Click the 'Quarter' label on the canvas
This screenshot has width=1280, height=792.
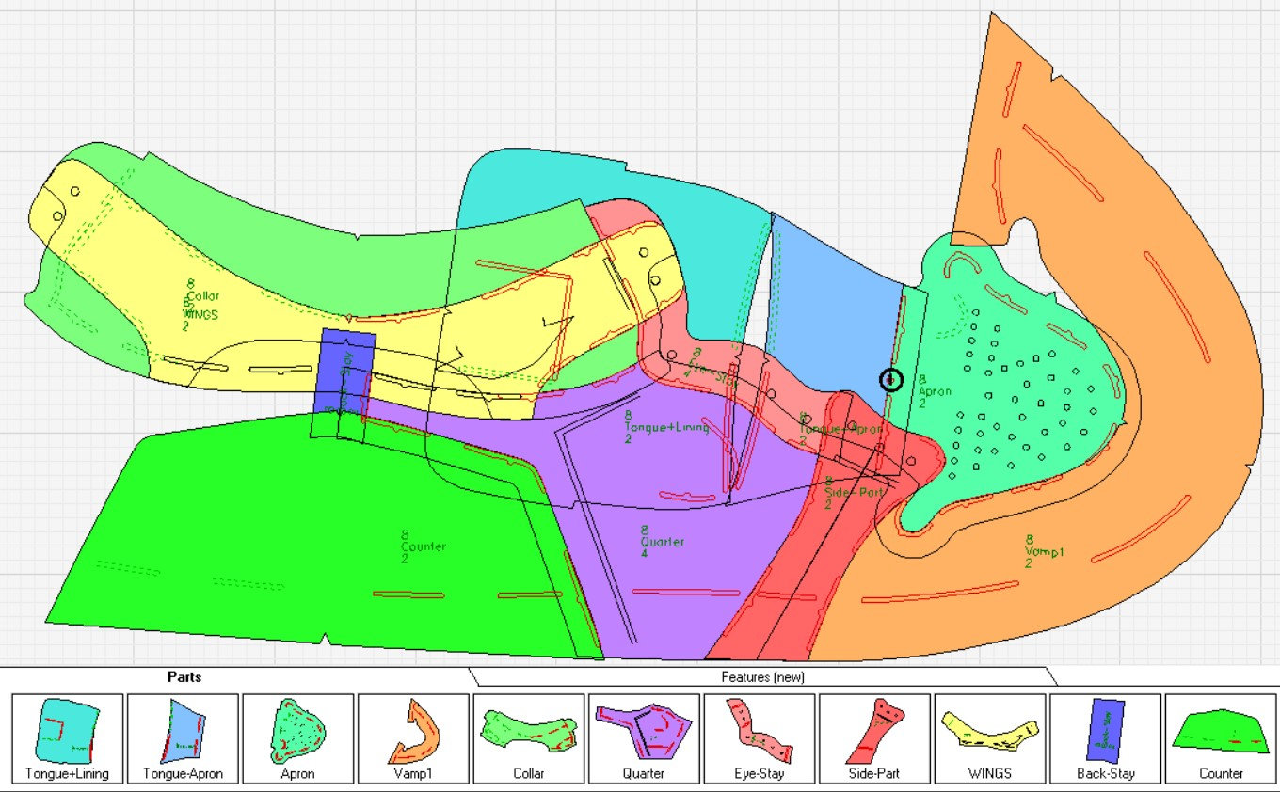[x=663, y=543]
